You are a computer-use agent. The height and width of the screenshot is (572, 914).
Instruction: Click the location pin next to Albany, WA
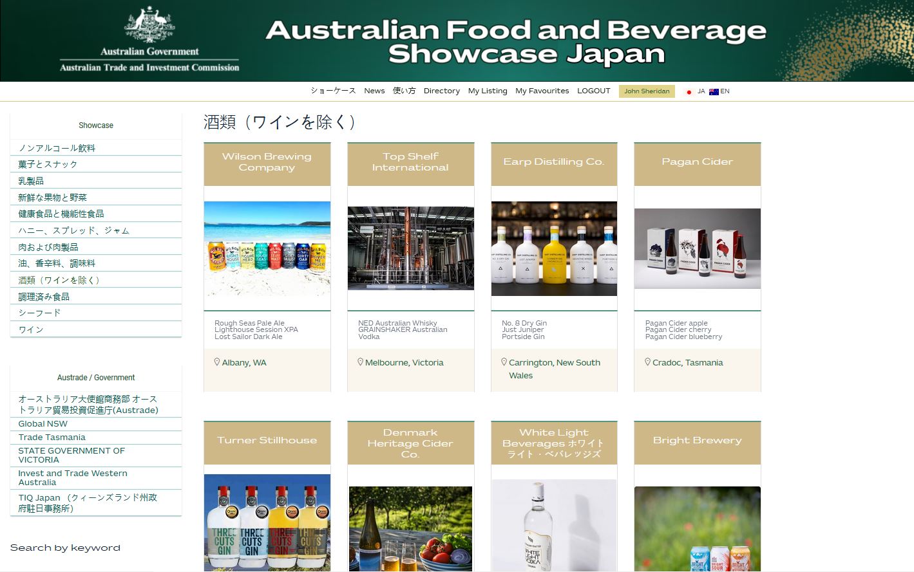click(x=217, y=362)
